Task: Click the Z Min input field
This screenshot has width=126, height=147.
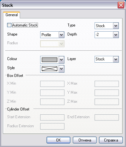Action: (x=52, y=102)
